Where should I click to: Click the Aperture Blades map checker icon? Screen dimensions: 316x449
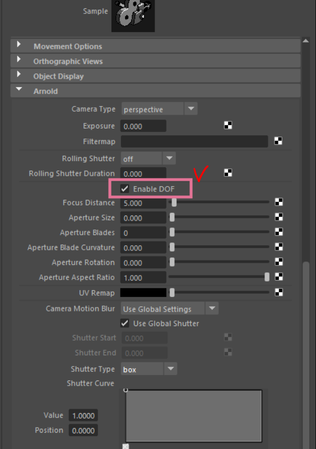279,232
